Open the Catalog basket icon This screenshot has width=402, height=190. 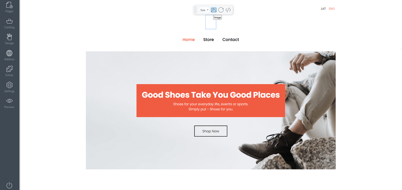9,23
